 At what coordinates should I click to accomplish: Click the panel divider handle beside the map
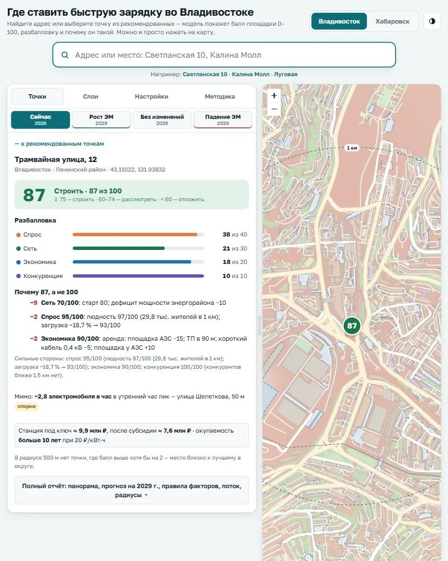pyautogui.click(x=259, y=325)
